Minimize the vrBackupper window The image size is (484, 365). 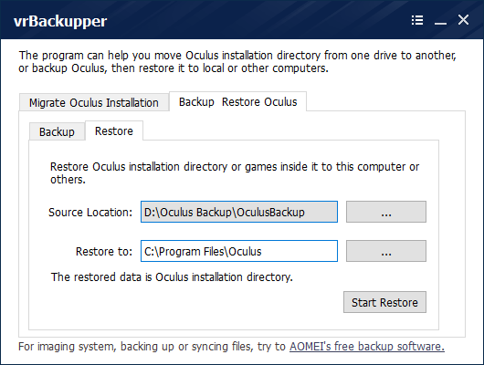pos(440,23)
